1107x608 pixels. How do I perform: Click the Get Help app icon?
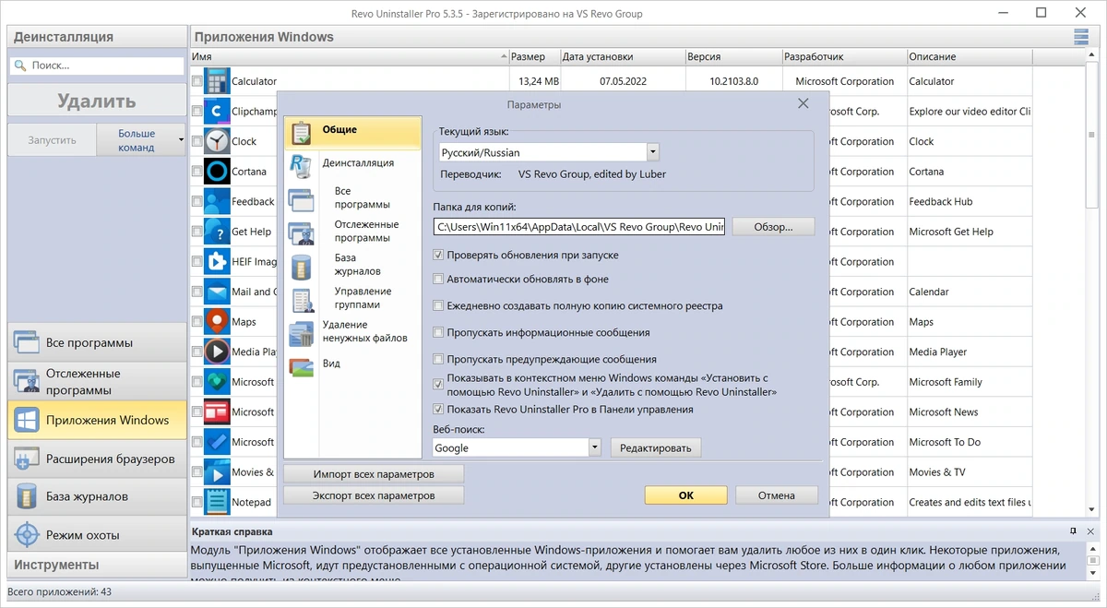click(x=217, y=232)
